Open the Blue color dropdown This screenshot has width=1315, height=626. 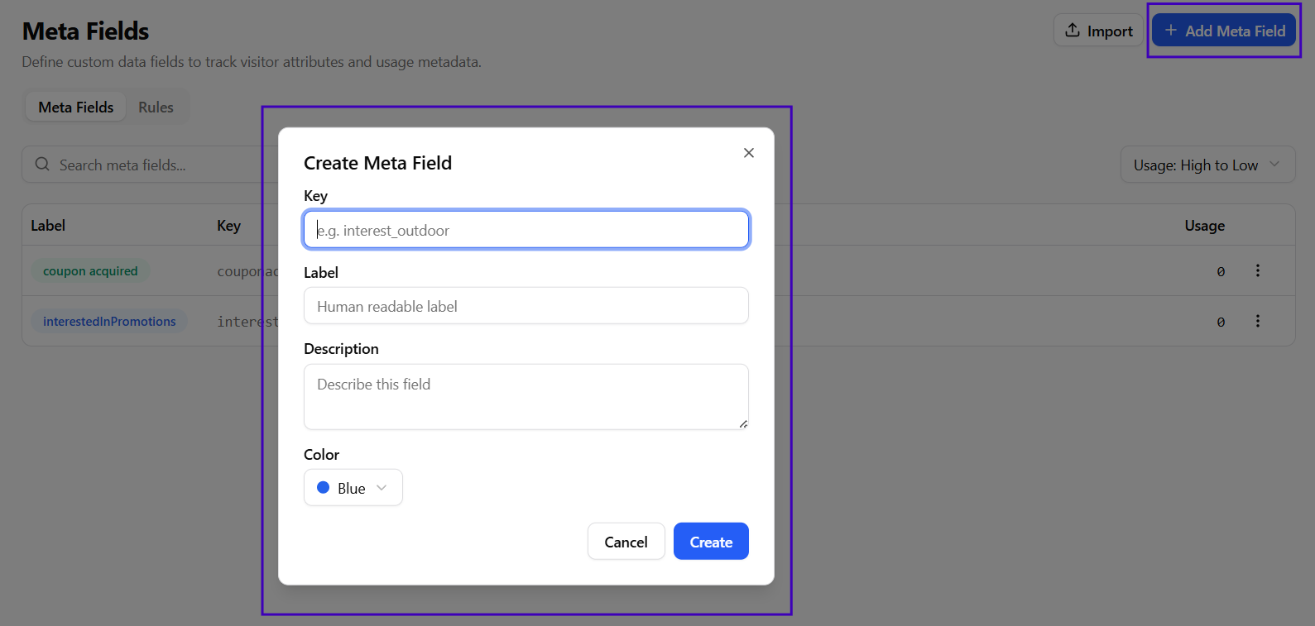pyautogui.click(x=353, y=488)
